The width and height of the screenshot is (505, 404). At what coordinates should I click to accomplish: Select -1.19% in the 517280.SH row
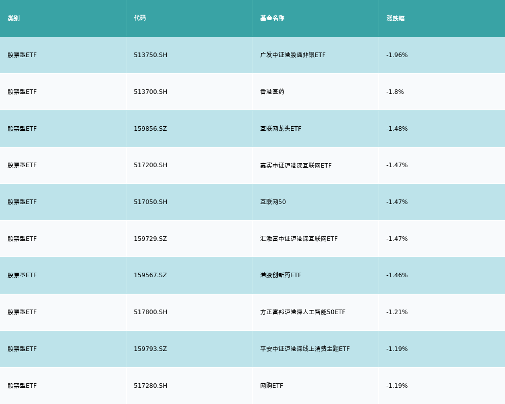[x=397, y=386]
